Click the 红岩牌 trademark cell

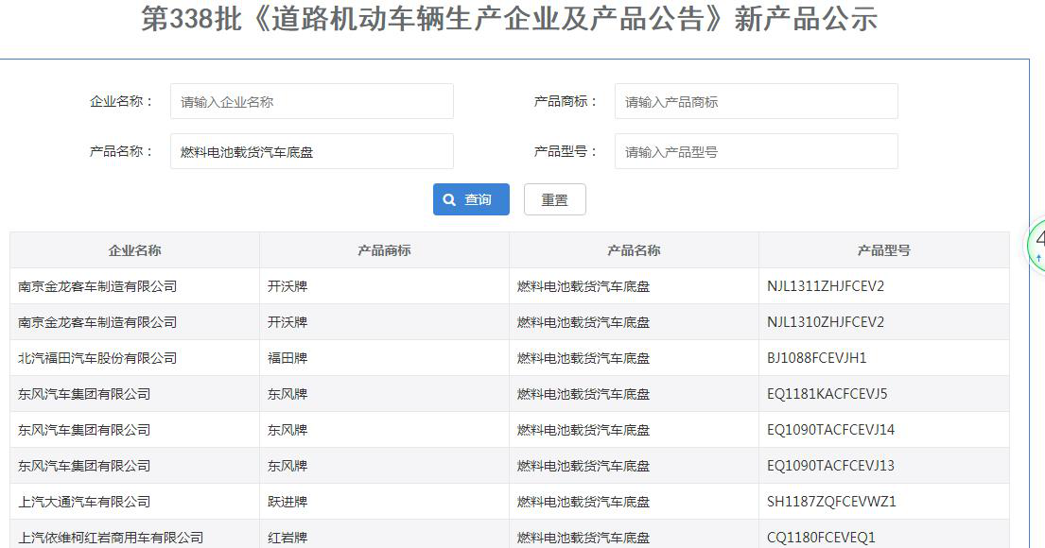(x=385, y=535)
